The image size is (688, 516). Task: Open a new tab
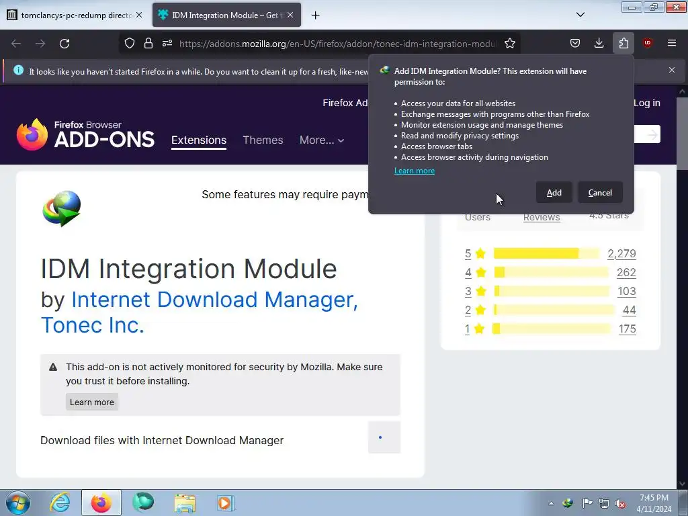pyautogui.click(x=315, y=15)
